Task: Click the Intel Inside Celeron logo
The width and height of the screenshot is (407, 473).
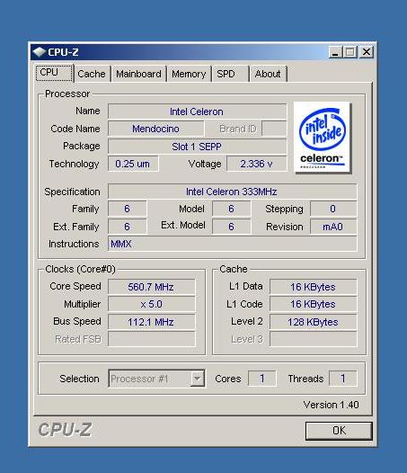Action: (x=323, y=138)
